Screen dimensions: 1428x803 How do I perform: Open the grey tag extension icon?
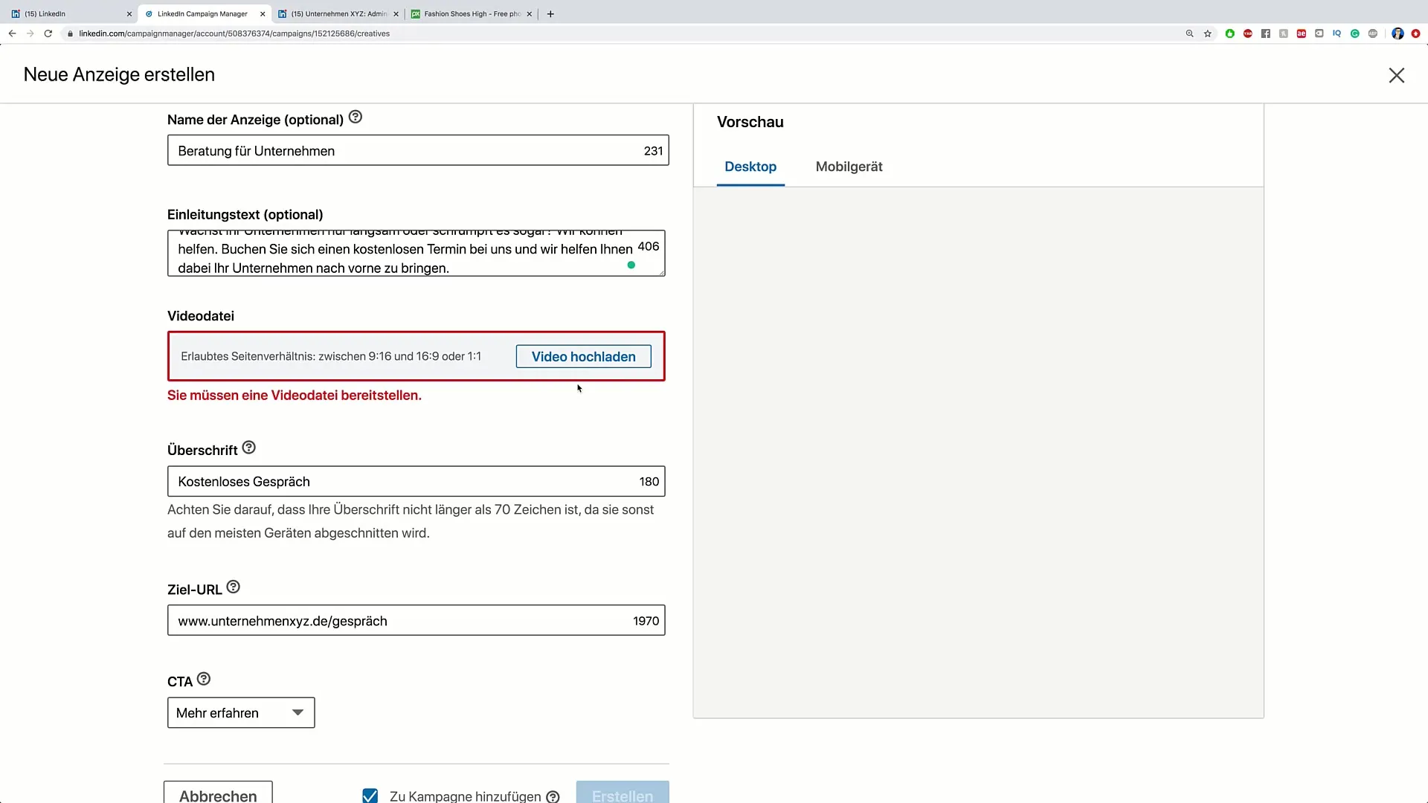pyautogui.click(x=1319, y=33)
